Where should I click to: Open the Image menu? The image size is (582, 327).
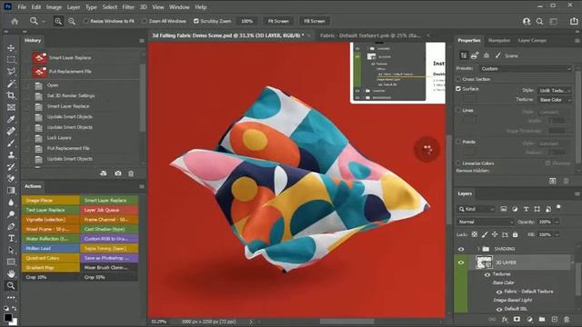click(54, 7)
